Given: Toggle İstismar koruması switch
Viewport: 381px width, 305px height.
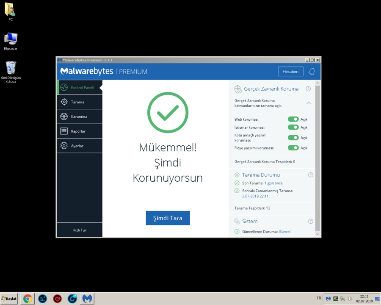Looking at the screenshot, I should pos(293,127).
